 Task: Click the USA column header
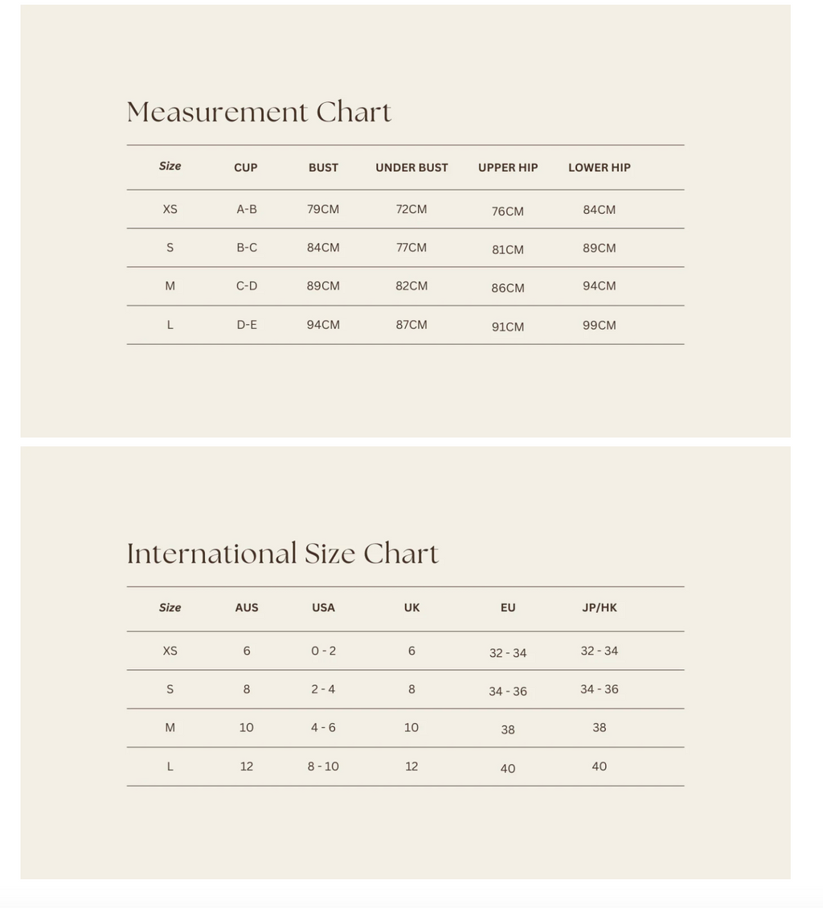tap(323, 608)
